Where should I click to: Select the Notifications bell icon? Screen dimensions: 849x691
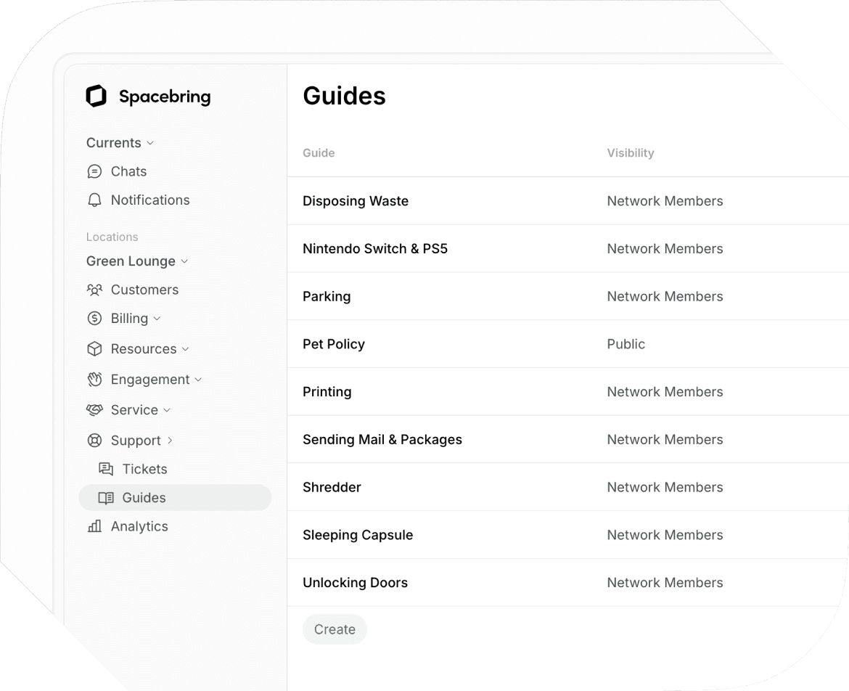click(x=94, y=200)
